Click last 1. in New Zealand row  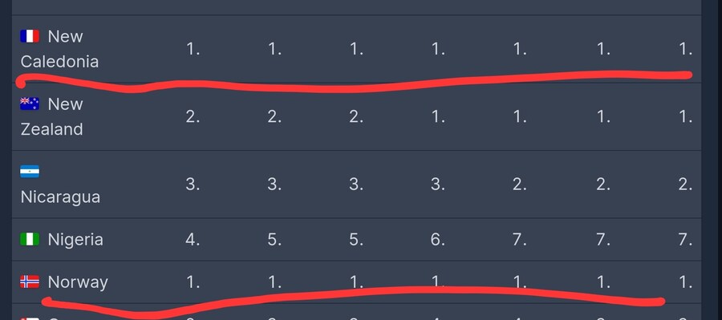686,117
